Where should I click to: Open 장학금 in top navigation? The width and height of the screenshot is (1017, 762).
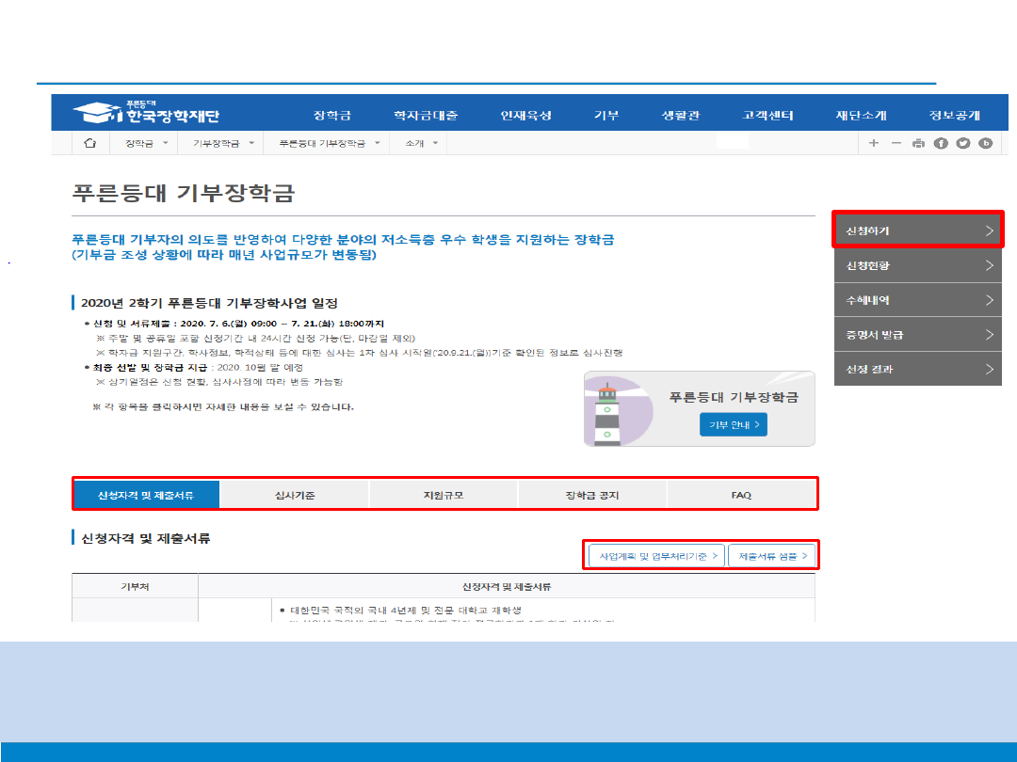pos(332,116)
